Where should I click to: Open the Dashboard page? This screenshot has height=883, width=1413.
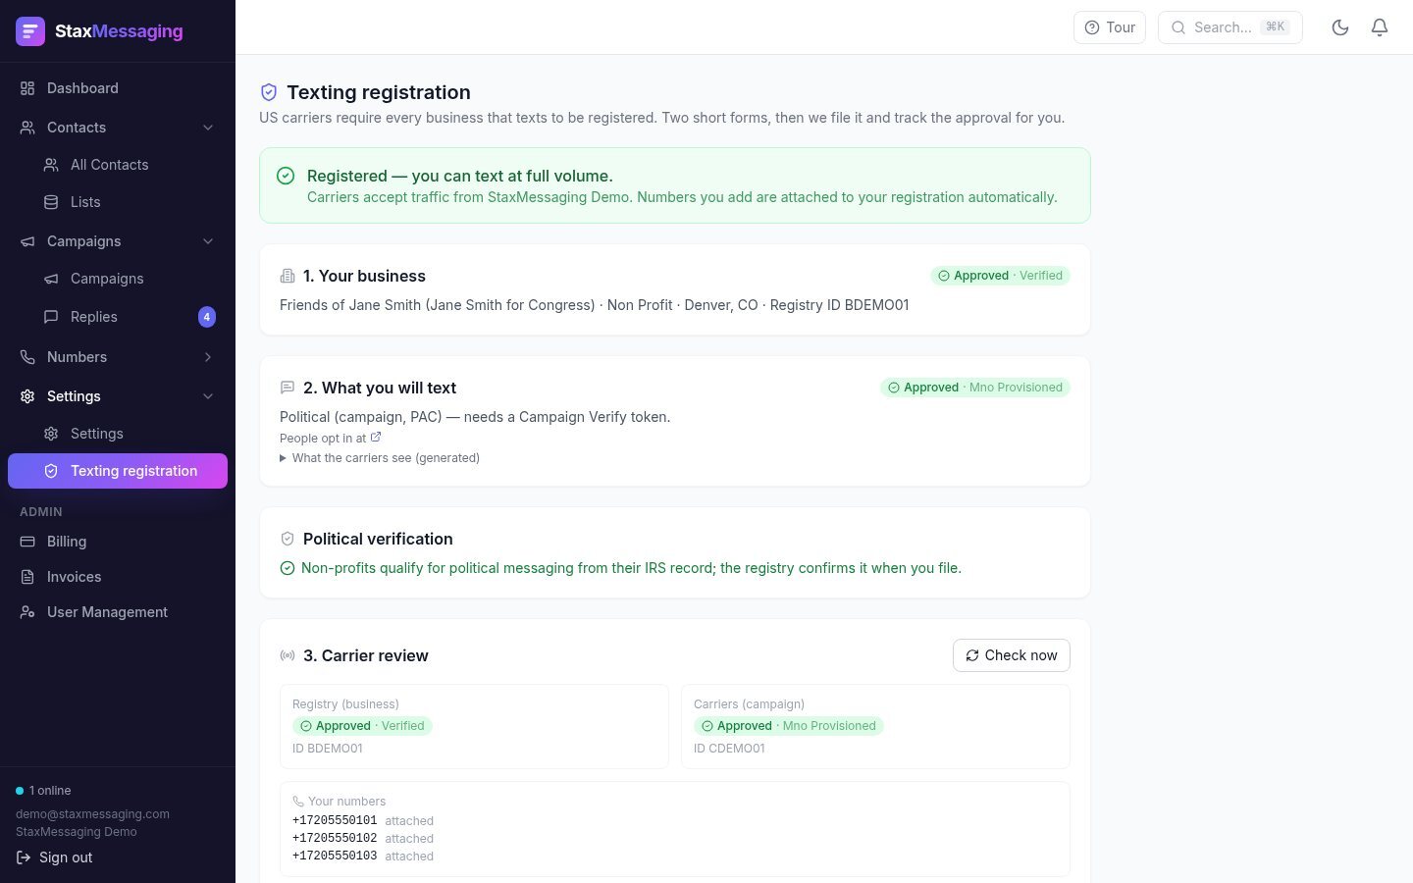[x=118, y=88]
